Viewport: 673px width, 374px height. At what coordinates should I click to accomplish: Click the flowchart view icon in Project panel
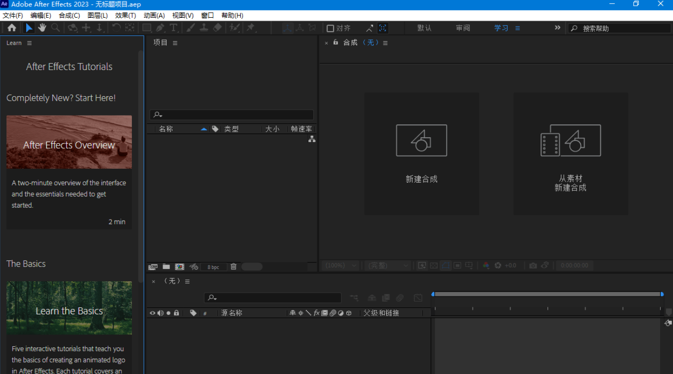(312, 140)
